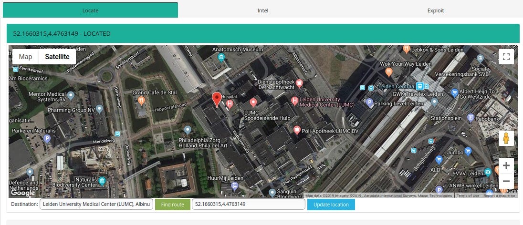Select LUMC Spoedeisende Hulp marker

pyautogui.click(x=253, y=102)
